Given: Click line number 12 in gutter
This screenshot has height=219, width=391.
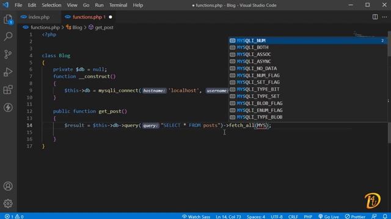Looking at the screenshot, I should tap(29, 111).
